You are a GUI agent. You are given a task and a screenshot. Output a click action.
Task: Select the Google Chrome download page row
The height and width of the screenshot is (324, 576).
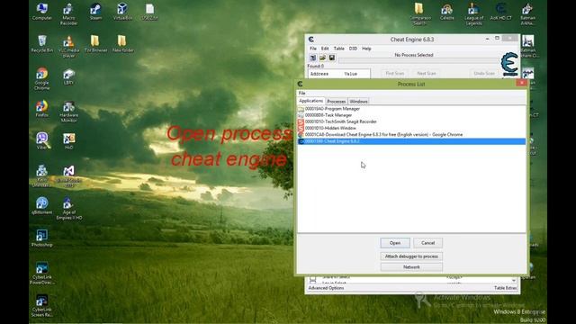[411, 134]
